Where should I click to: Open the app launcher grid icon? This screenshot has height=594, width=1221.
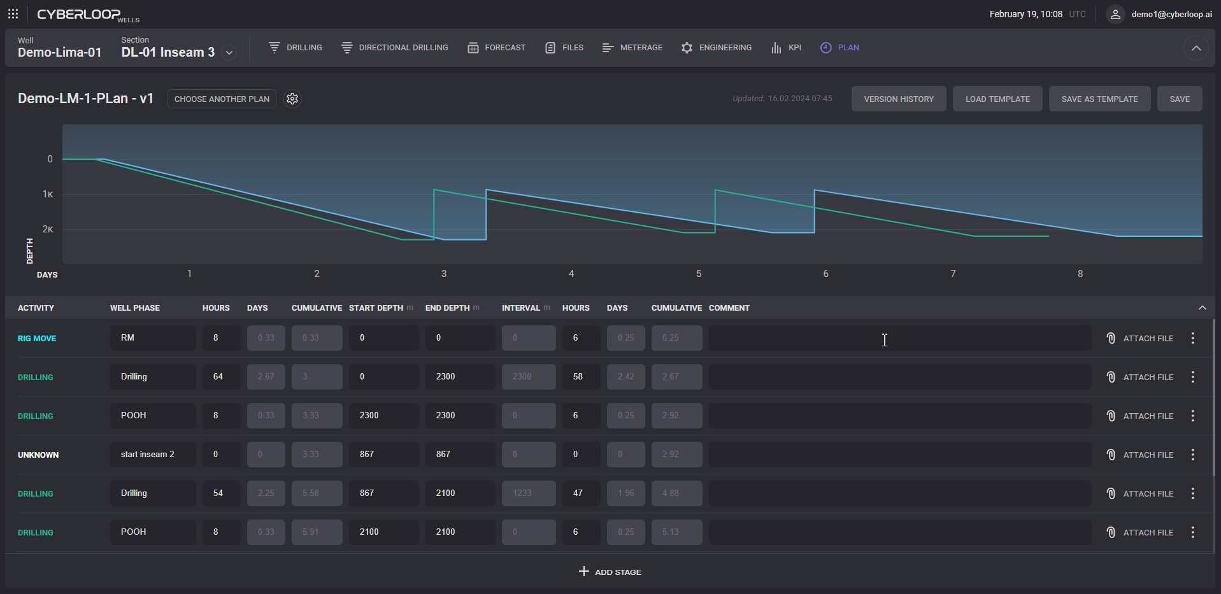click(13, 13)
